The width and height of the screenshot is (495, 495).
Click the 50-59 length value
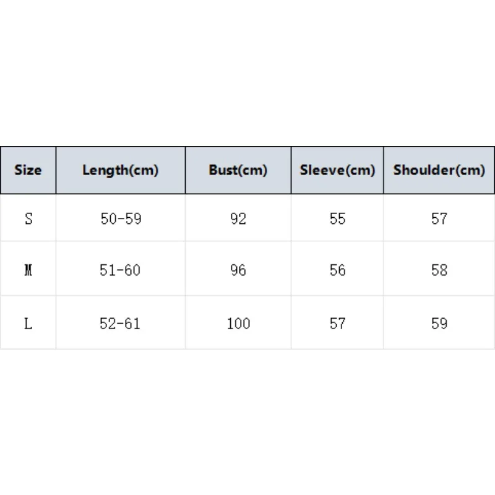121,218
